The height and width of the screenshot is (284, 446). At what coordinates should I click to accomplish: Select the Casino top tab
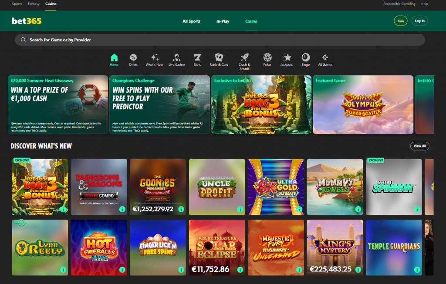[51, 4]
